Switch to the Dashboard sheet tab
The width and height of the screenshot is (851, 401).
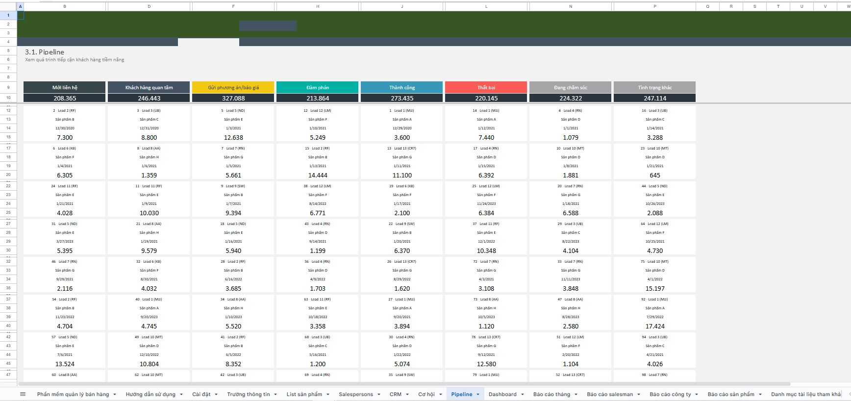[502, 394]
